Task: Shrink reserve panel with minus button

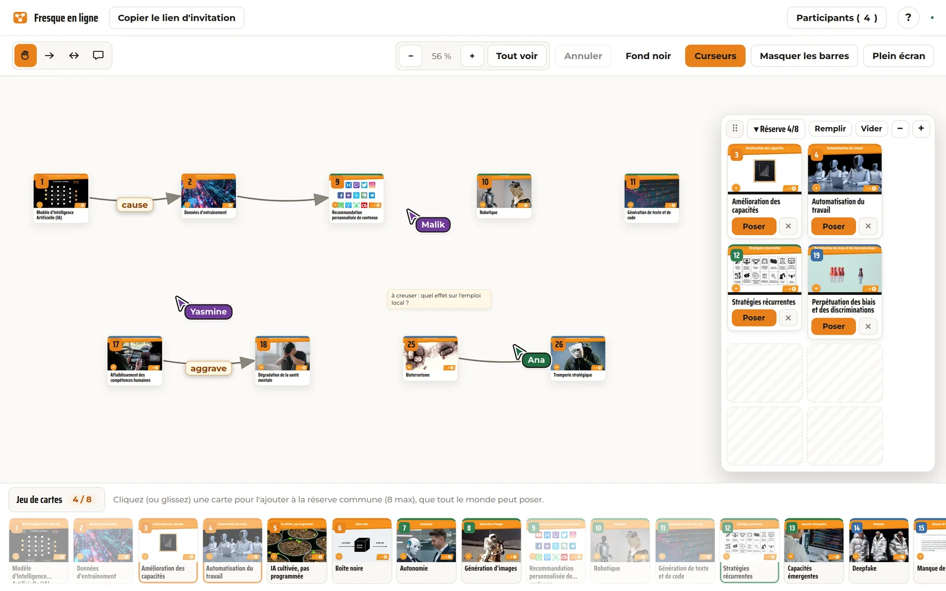Action: coord(900,129)
